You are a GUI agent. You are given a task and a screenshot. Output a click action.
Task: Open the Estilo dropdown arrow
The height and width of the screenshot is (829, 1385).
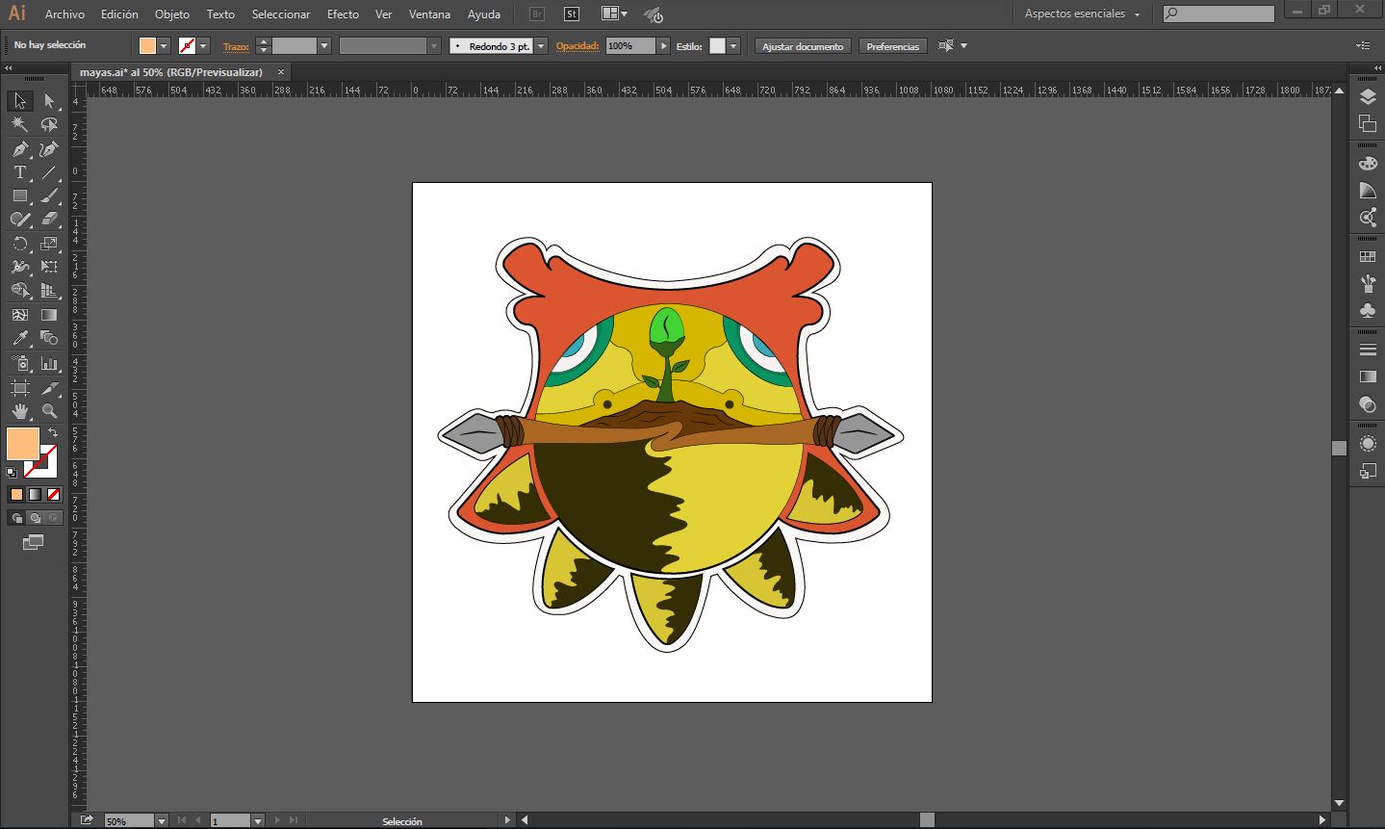click(733, 46)
